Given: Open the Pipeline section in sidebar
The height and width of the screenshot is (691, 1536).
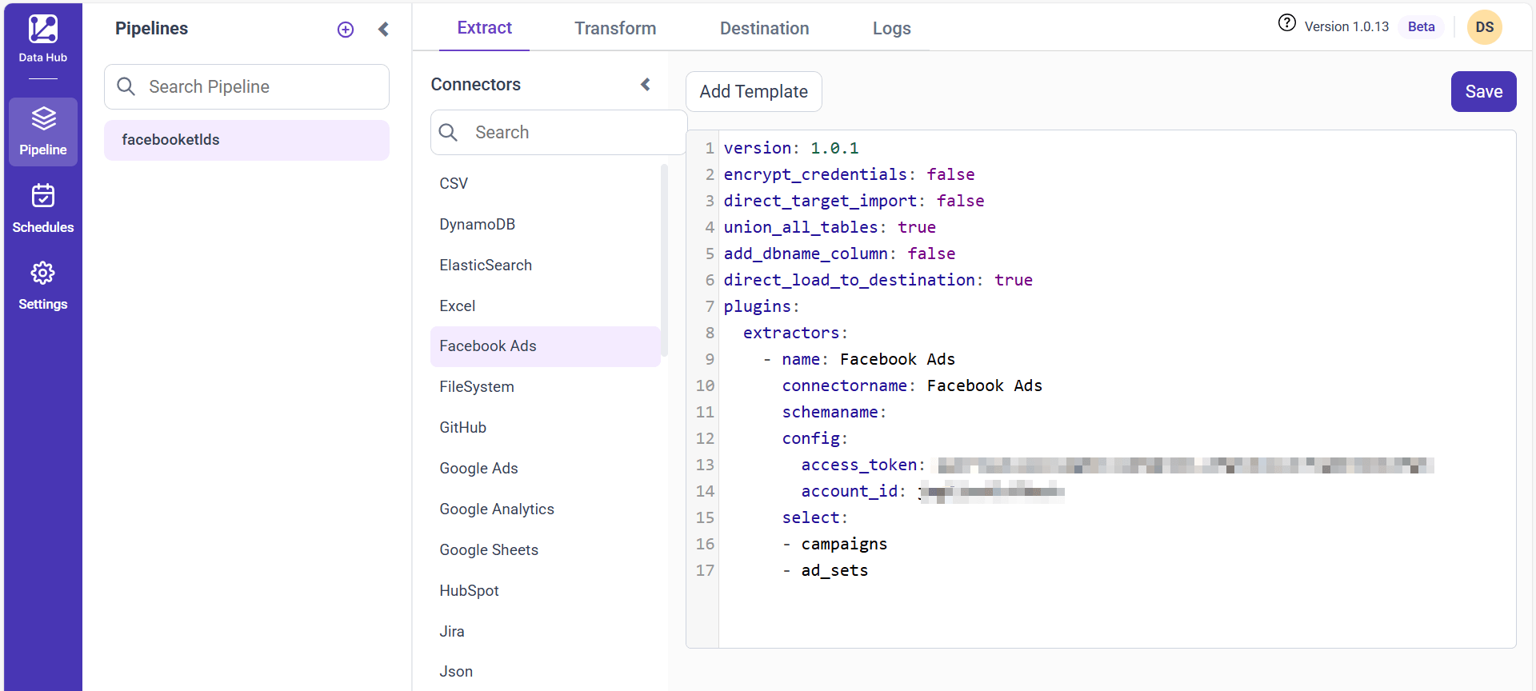Looking at the screenshot, I should [43, 132].
